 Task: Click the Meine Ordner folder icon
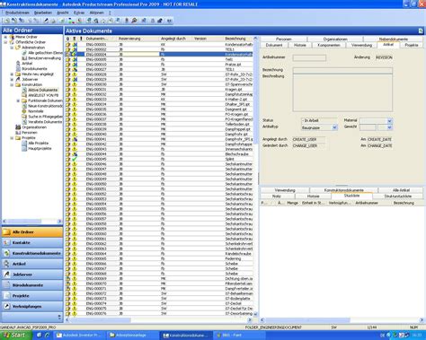tap(12, 37)
